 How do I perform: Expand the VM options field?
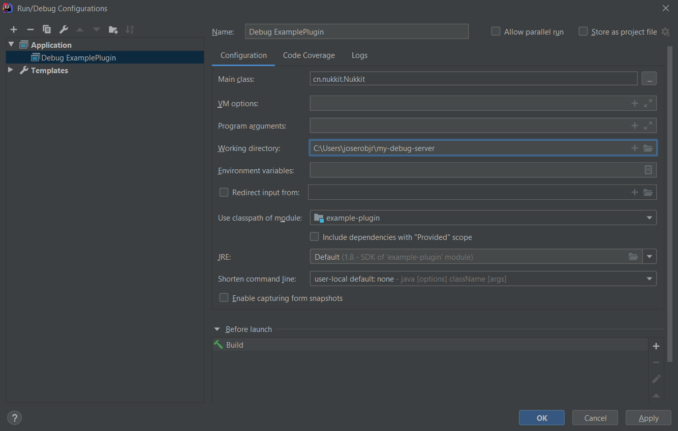coord(648,103)
